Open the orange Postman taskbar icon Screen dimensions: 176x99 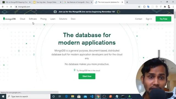pos(111,97)
